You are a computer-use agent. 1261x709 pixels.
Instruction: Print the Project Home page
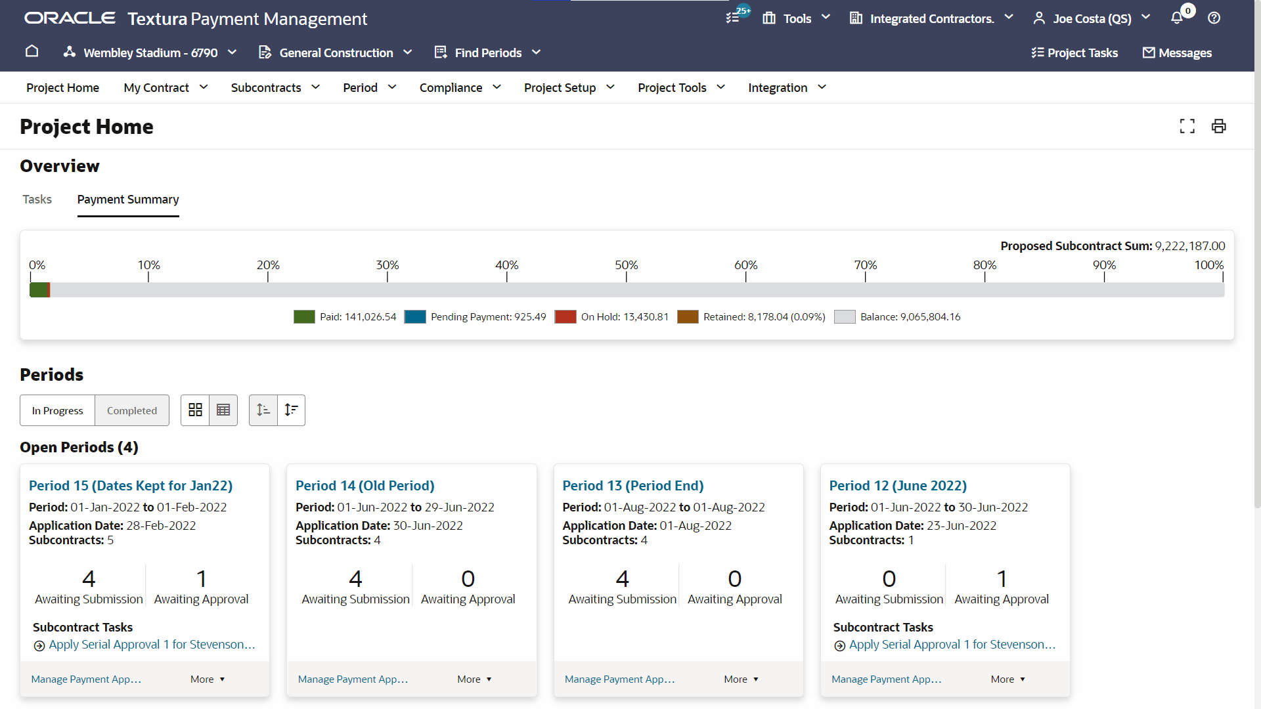click(x=1219, y=125)
